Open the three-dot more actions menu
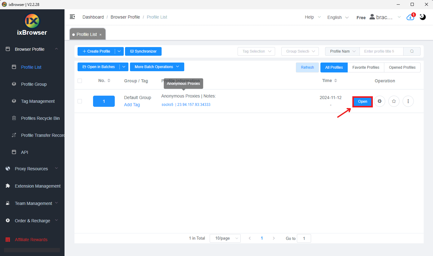Screen dimensions: 433x256 coord(408,101)
